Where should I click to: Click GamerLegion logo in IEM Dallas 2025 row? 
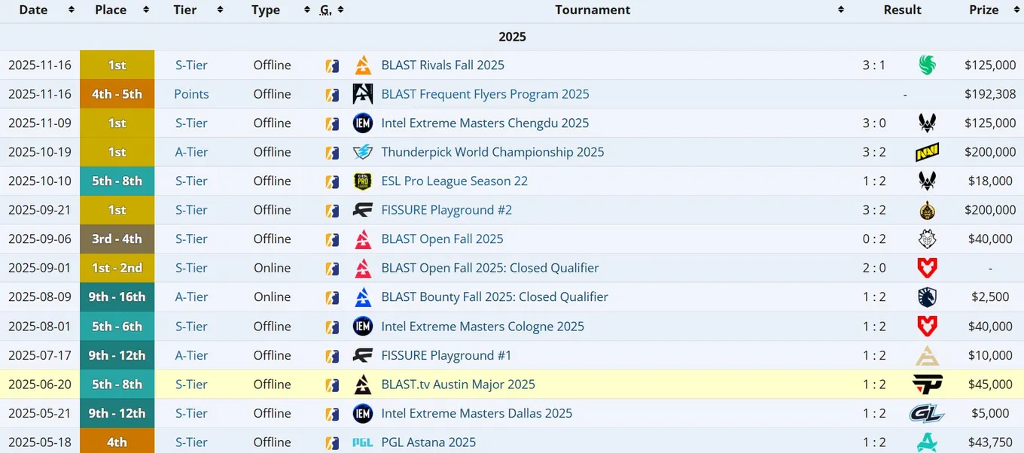927,413
